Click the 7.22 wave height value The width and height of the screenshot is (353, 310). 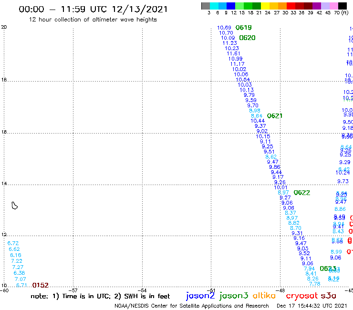17,261
